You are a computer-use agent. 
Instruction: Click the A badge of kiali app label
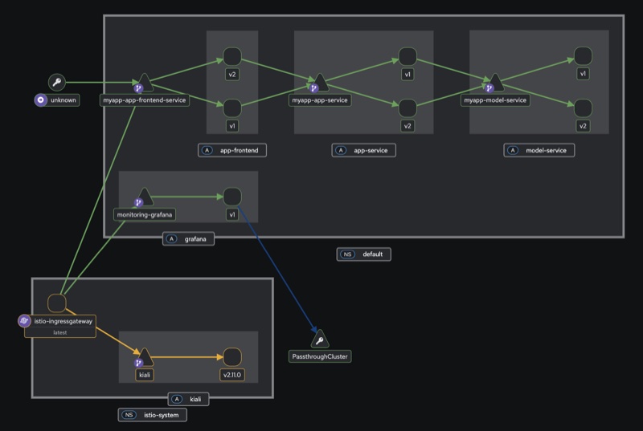[177, 399]
